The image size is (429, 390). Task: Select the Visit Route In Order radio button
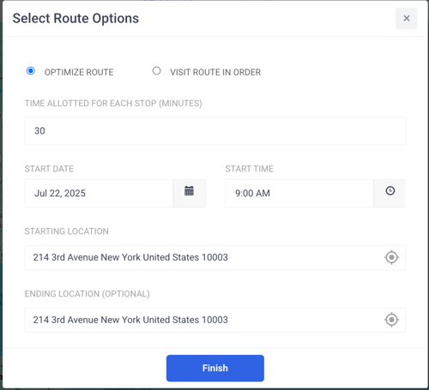[156, 70]
